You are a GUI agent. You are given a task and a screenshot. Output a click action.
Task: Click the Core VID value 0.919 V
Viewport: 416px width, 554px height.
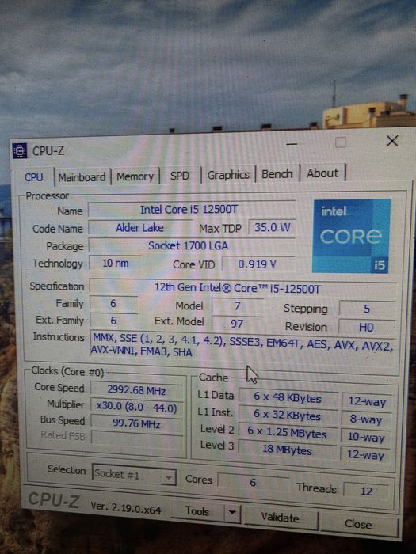click(x=258, y=264)
